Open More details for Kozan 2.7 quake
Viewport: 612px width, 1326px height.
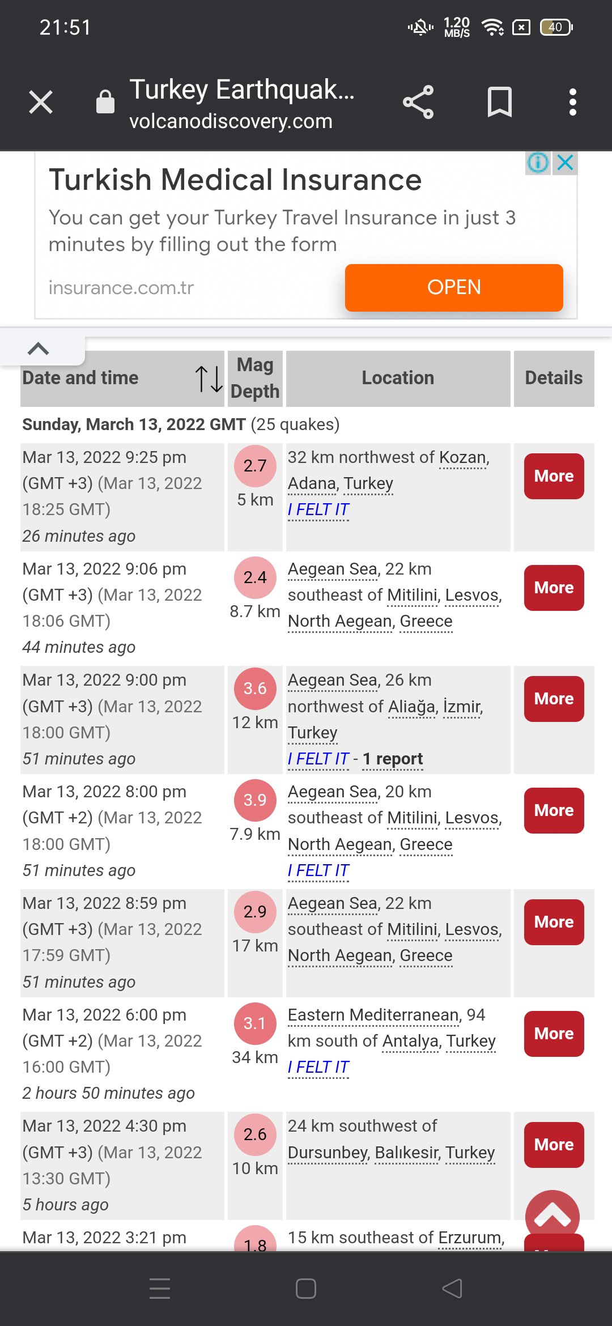[554, 476]
